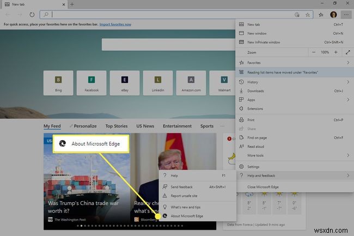Select What's new and tips
The image size is (354, 236).
(198, 207)
